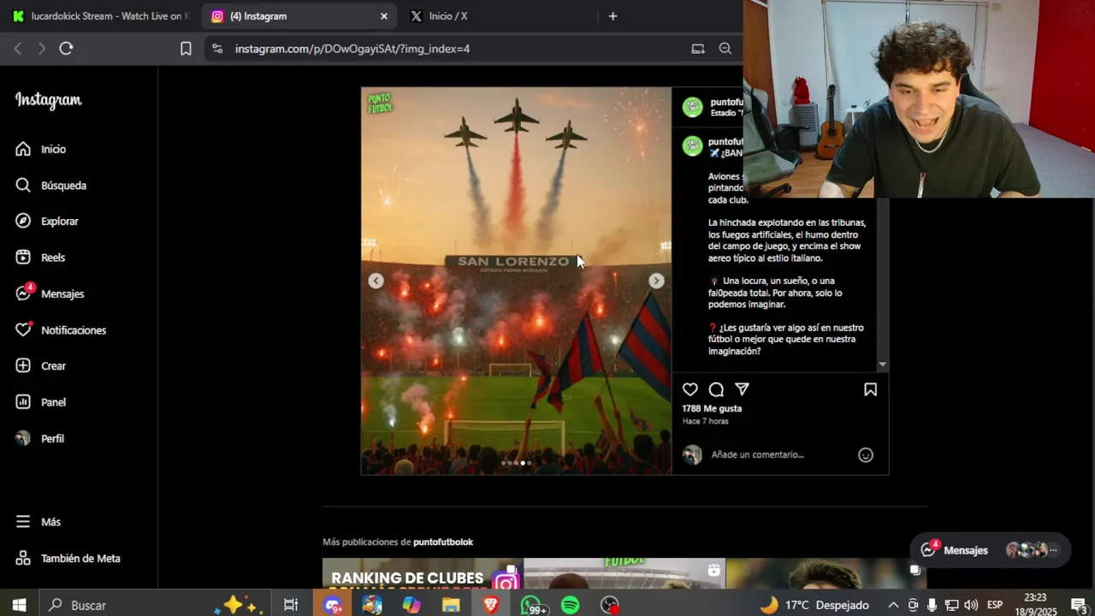Viewport: 1095px width, 616px height.
Task: Open Copilot from the taskbar
Action: point(411,605)
